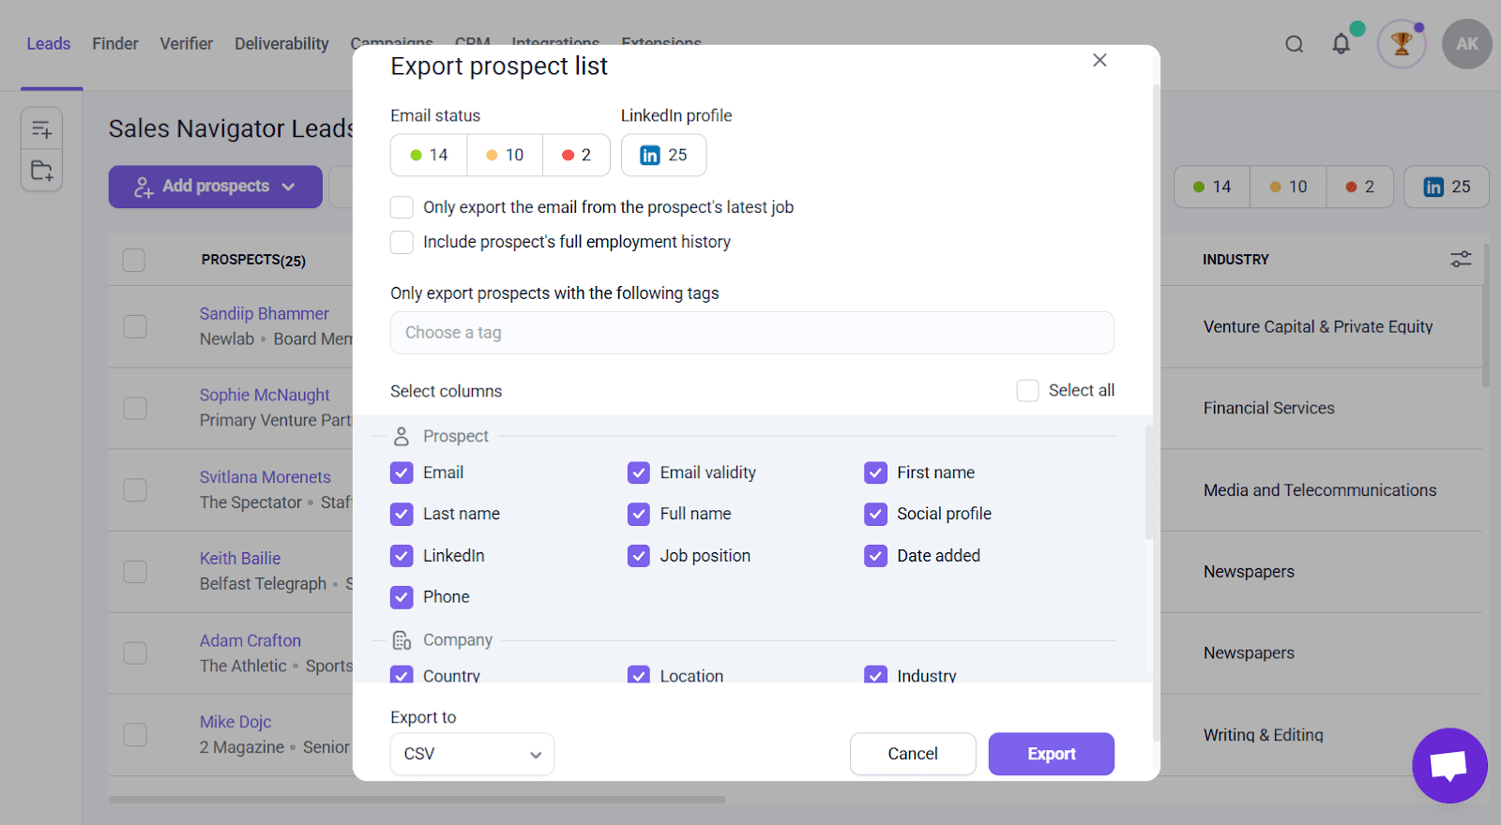
Task: Click the add folder icon in sidebar
Action: (42, 171)
